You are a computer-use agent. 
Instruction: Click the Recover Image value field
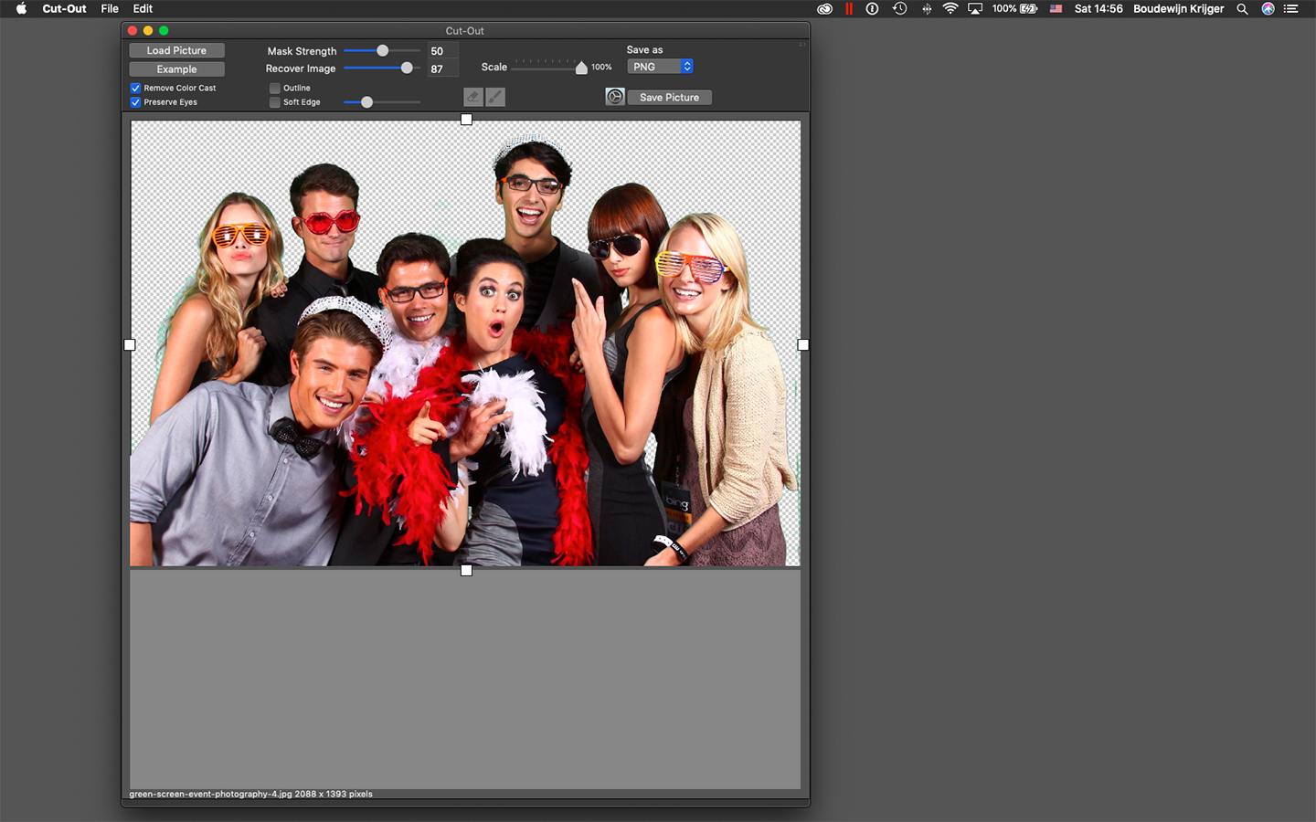click(x=442, y=69)
